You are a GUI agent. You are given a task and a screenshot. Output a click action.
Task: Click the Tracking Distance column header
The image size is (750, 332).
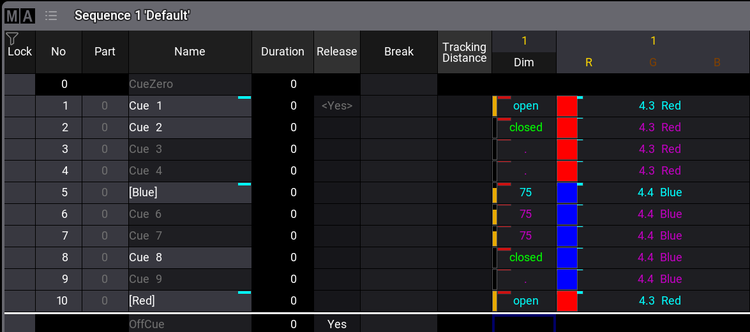tap(464, 52)
